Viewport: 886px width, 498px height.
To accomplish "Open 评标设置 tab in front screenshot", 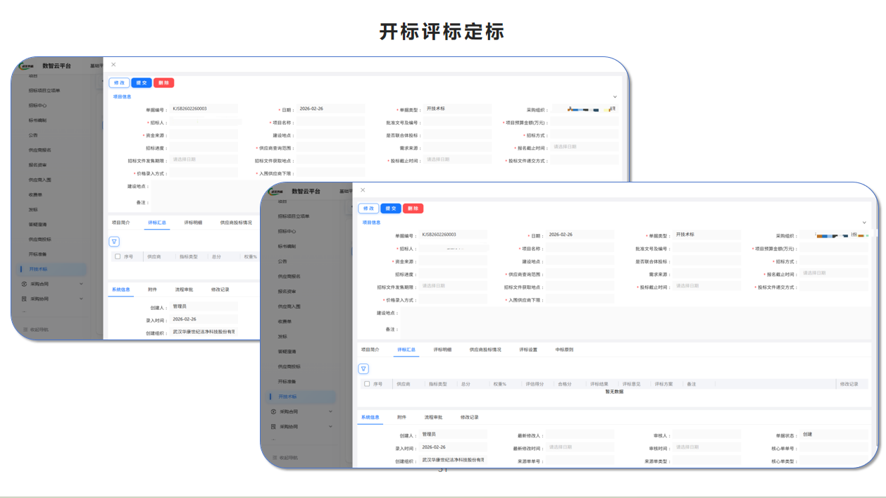I will [x=528, y=349].
